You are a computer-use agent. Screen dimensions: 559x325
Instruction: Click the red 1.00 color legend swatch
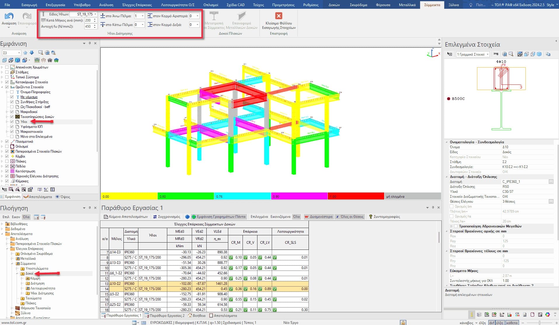[356, 197]
